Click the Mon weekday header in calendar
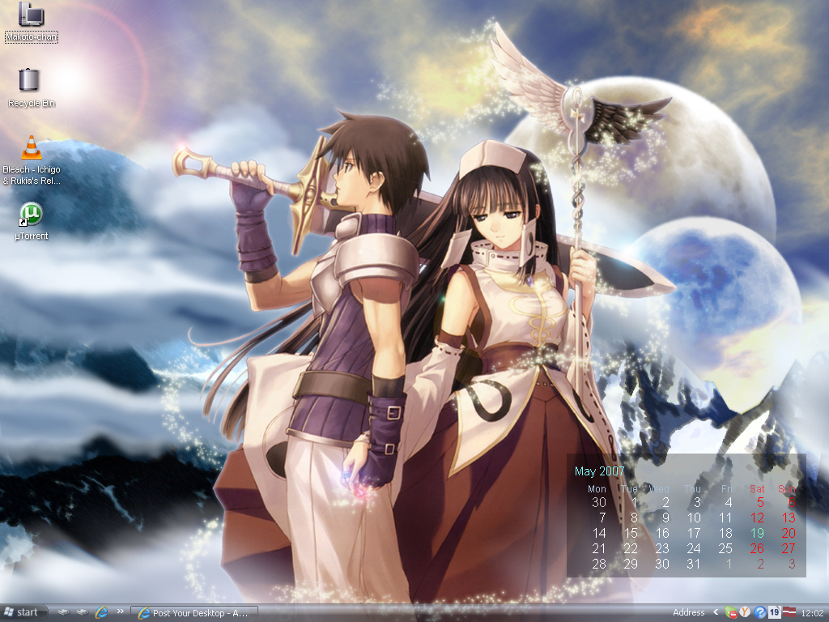Viewport: 829px width, 622px height. coord(597,488)
